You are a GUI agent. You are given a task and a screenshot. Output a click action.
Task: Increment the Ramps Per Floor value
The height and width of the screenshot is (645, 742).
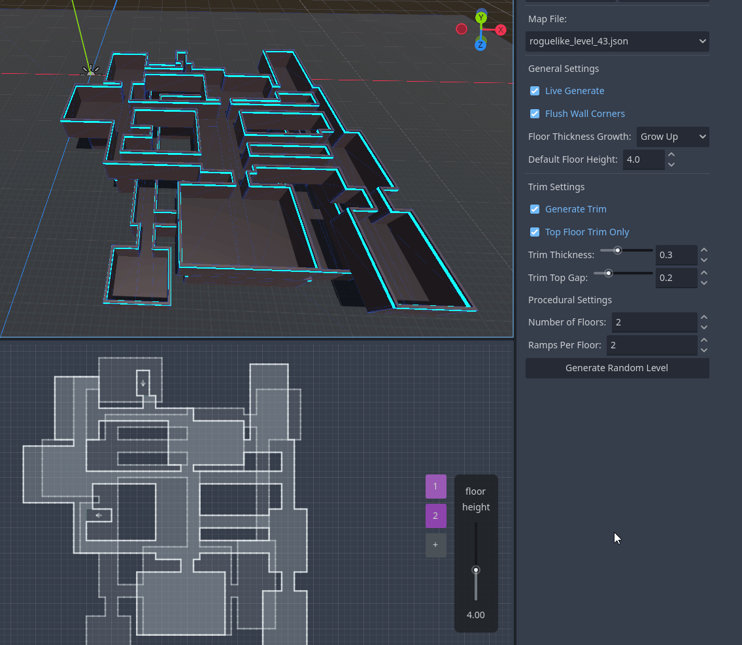tap(704, 340)
